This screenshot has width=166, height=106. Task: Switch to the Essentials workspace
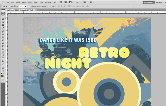click(149, 2)
